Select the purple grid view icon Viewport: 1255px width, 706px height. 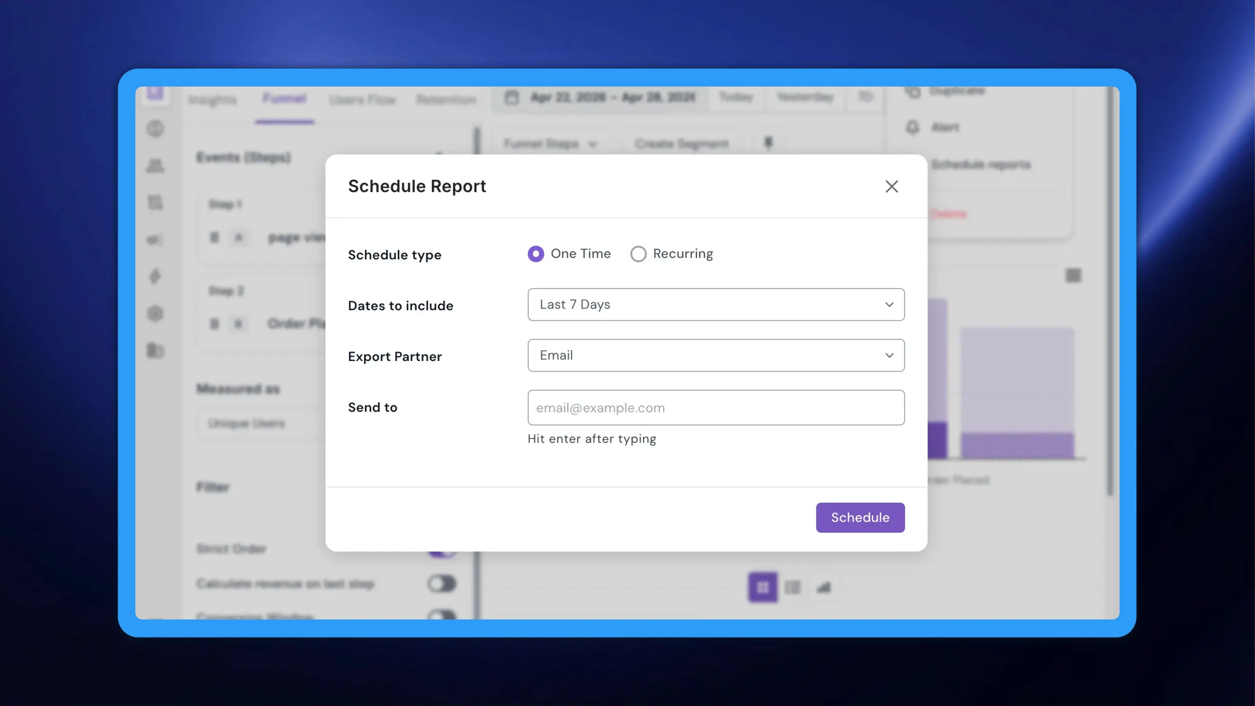pos(763,587)
